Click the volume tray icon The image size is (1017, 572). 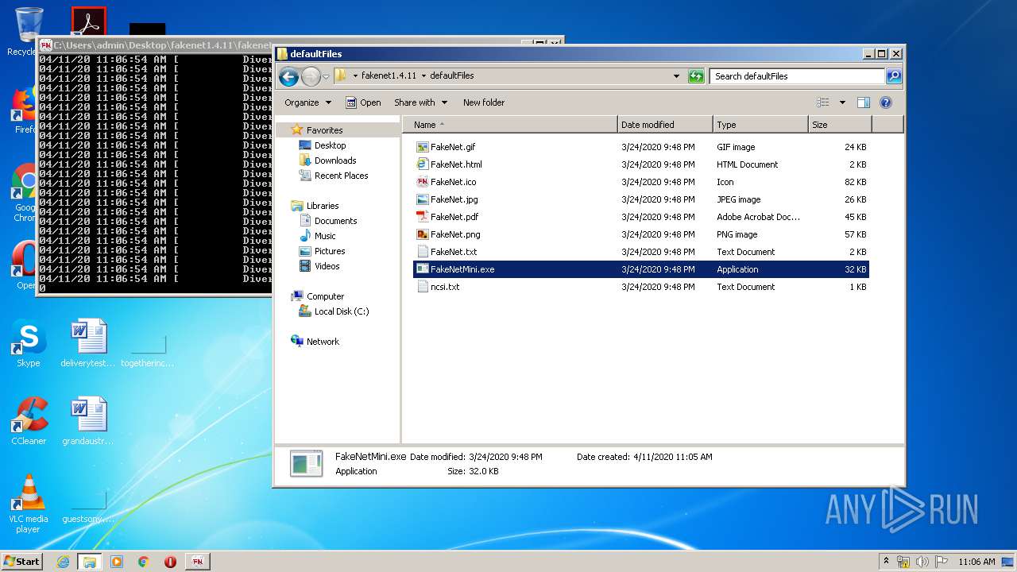[922, 562]
